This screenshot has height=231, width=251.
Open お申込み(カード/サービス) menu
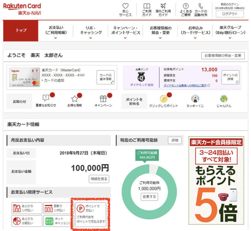click(x=195, y=30)
